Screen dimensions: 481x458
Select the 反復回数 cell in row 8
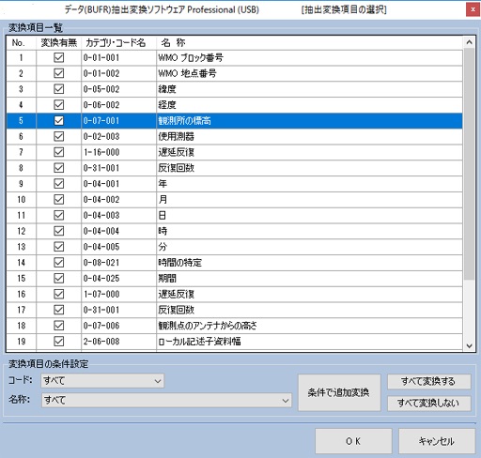pos(309,168)
